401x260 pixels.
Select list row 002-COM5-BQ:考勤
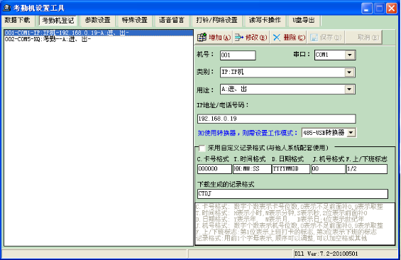[99, 39]
